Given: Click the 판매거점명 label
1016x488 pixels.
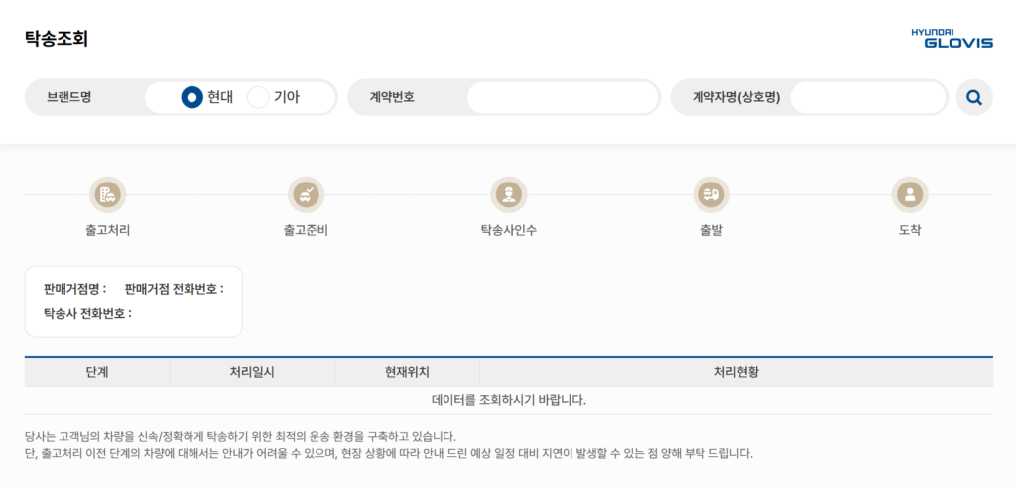Looking at the screenshot, I should [x=74, y=289].
